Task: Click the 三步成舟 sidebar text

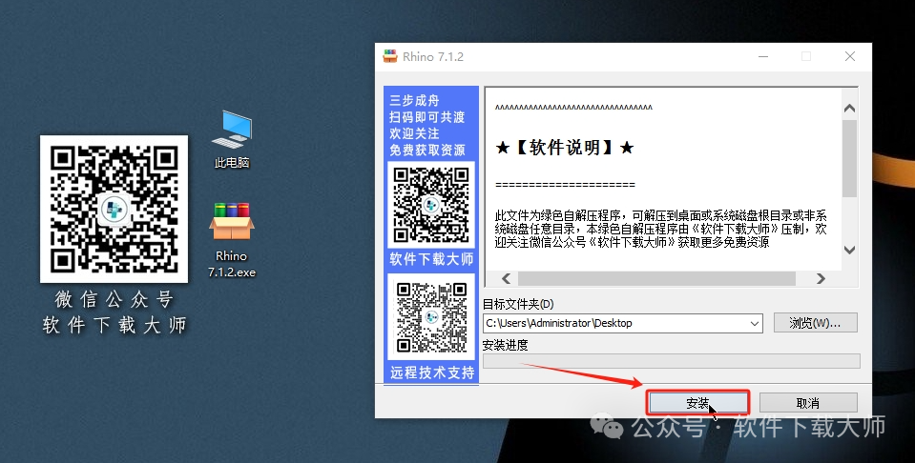Action: 414,100
